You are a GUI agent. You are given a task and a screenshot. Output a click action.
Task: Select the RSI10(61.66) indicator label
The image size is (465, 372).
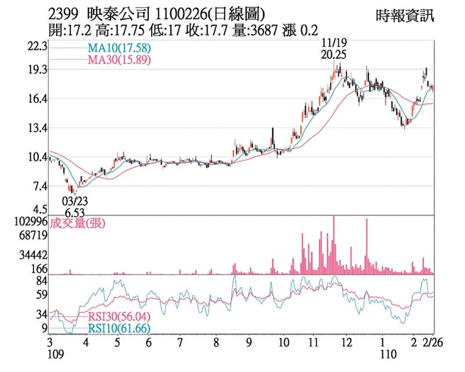pos(118,329)
